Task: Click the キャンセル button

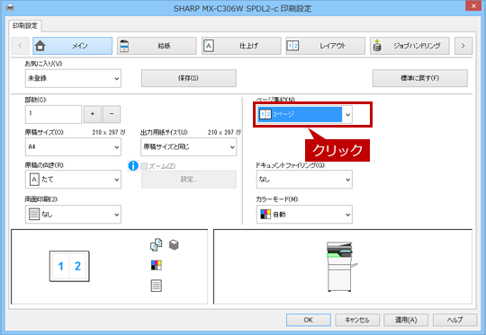Action: [357, 320]
